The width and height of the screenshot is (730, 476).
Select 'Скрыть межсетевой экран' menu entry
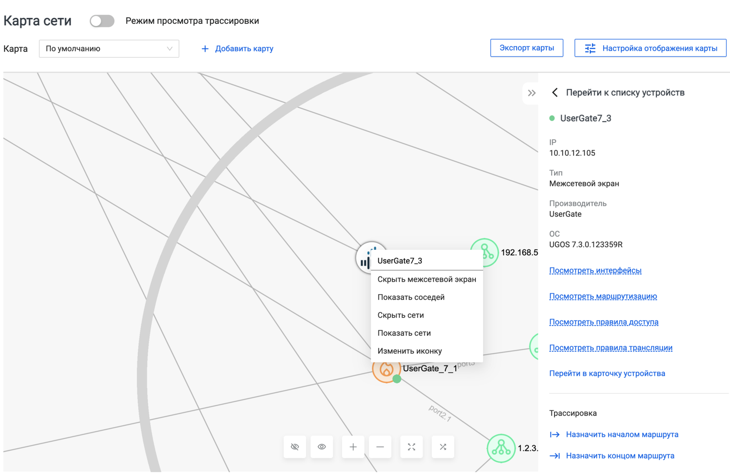[427, 279]
